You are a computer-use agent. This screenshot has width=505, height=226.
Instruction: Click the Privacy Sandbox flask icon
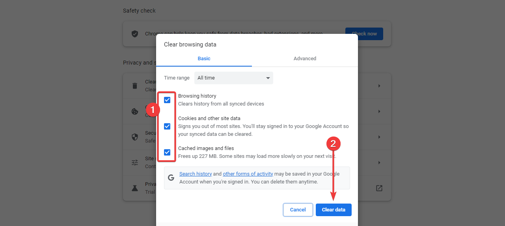135,188
